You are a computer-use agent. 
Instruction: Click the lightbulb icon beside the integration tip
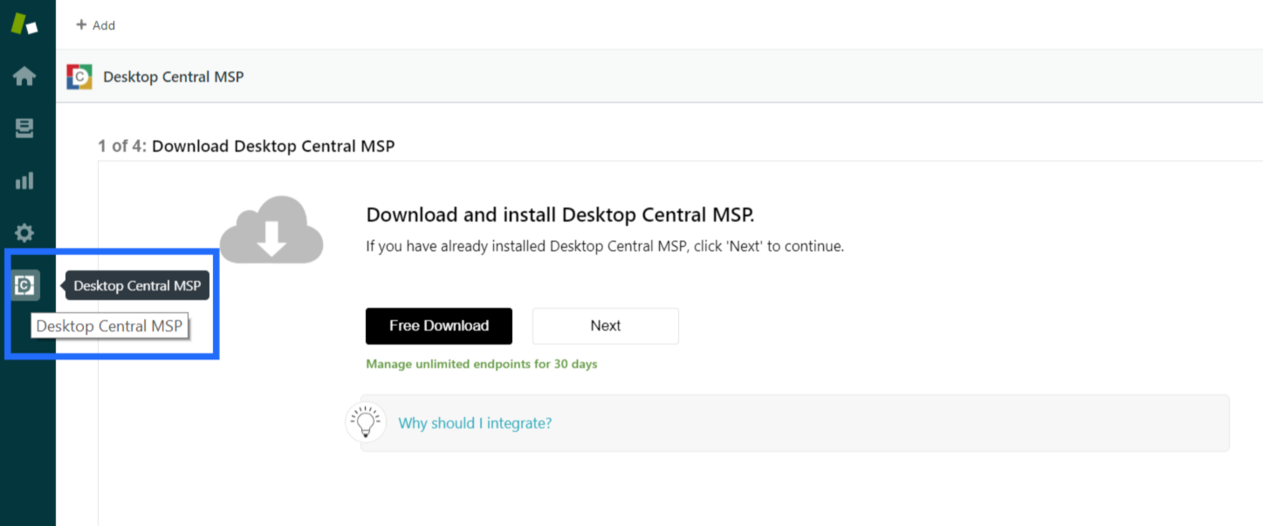365,421
